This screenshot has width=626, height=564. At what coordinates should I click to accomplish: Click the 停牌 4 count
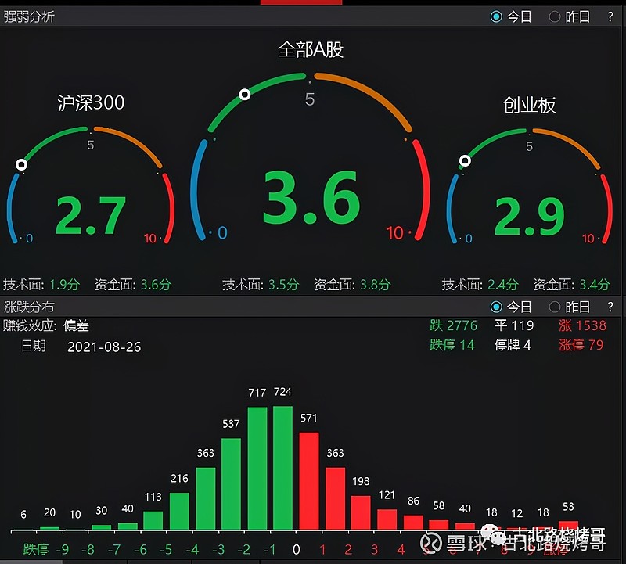[x=513, y=345]
